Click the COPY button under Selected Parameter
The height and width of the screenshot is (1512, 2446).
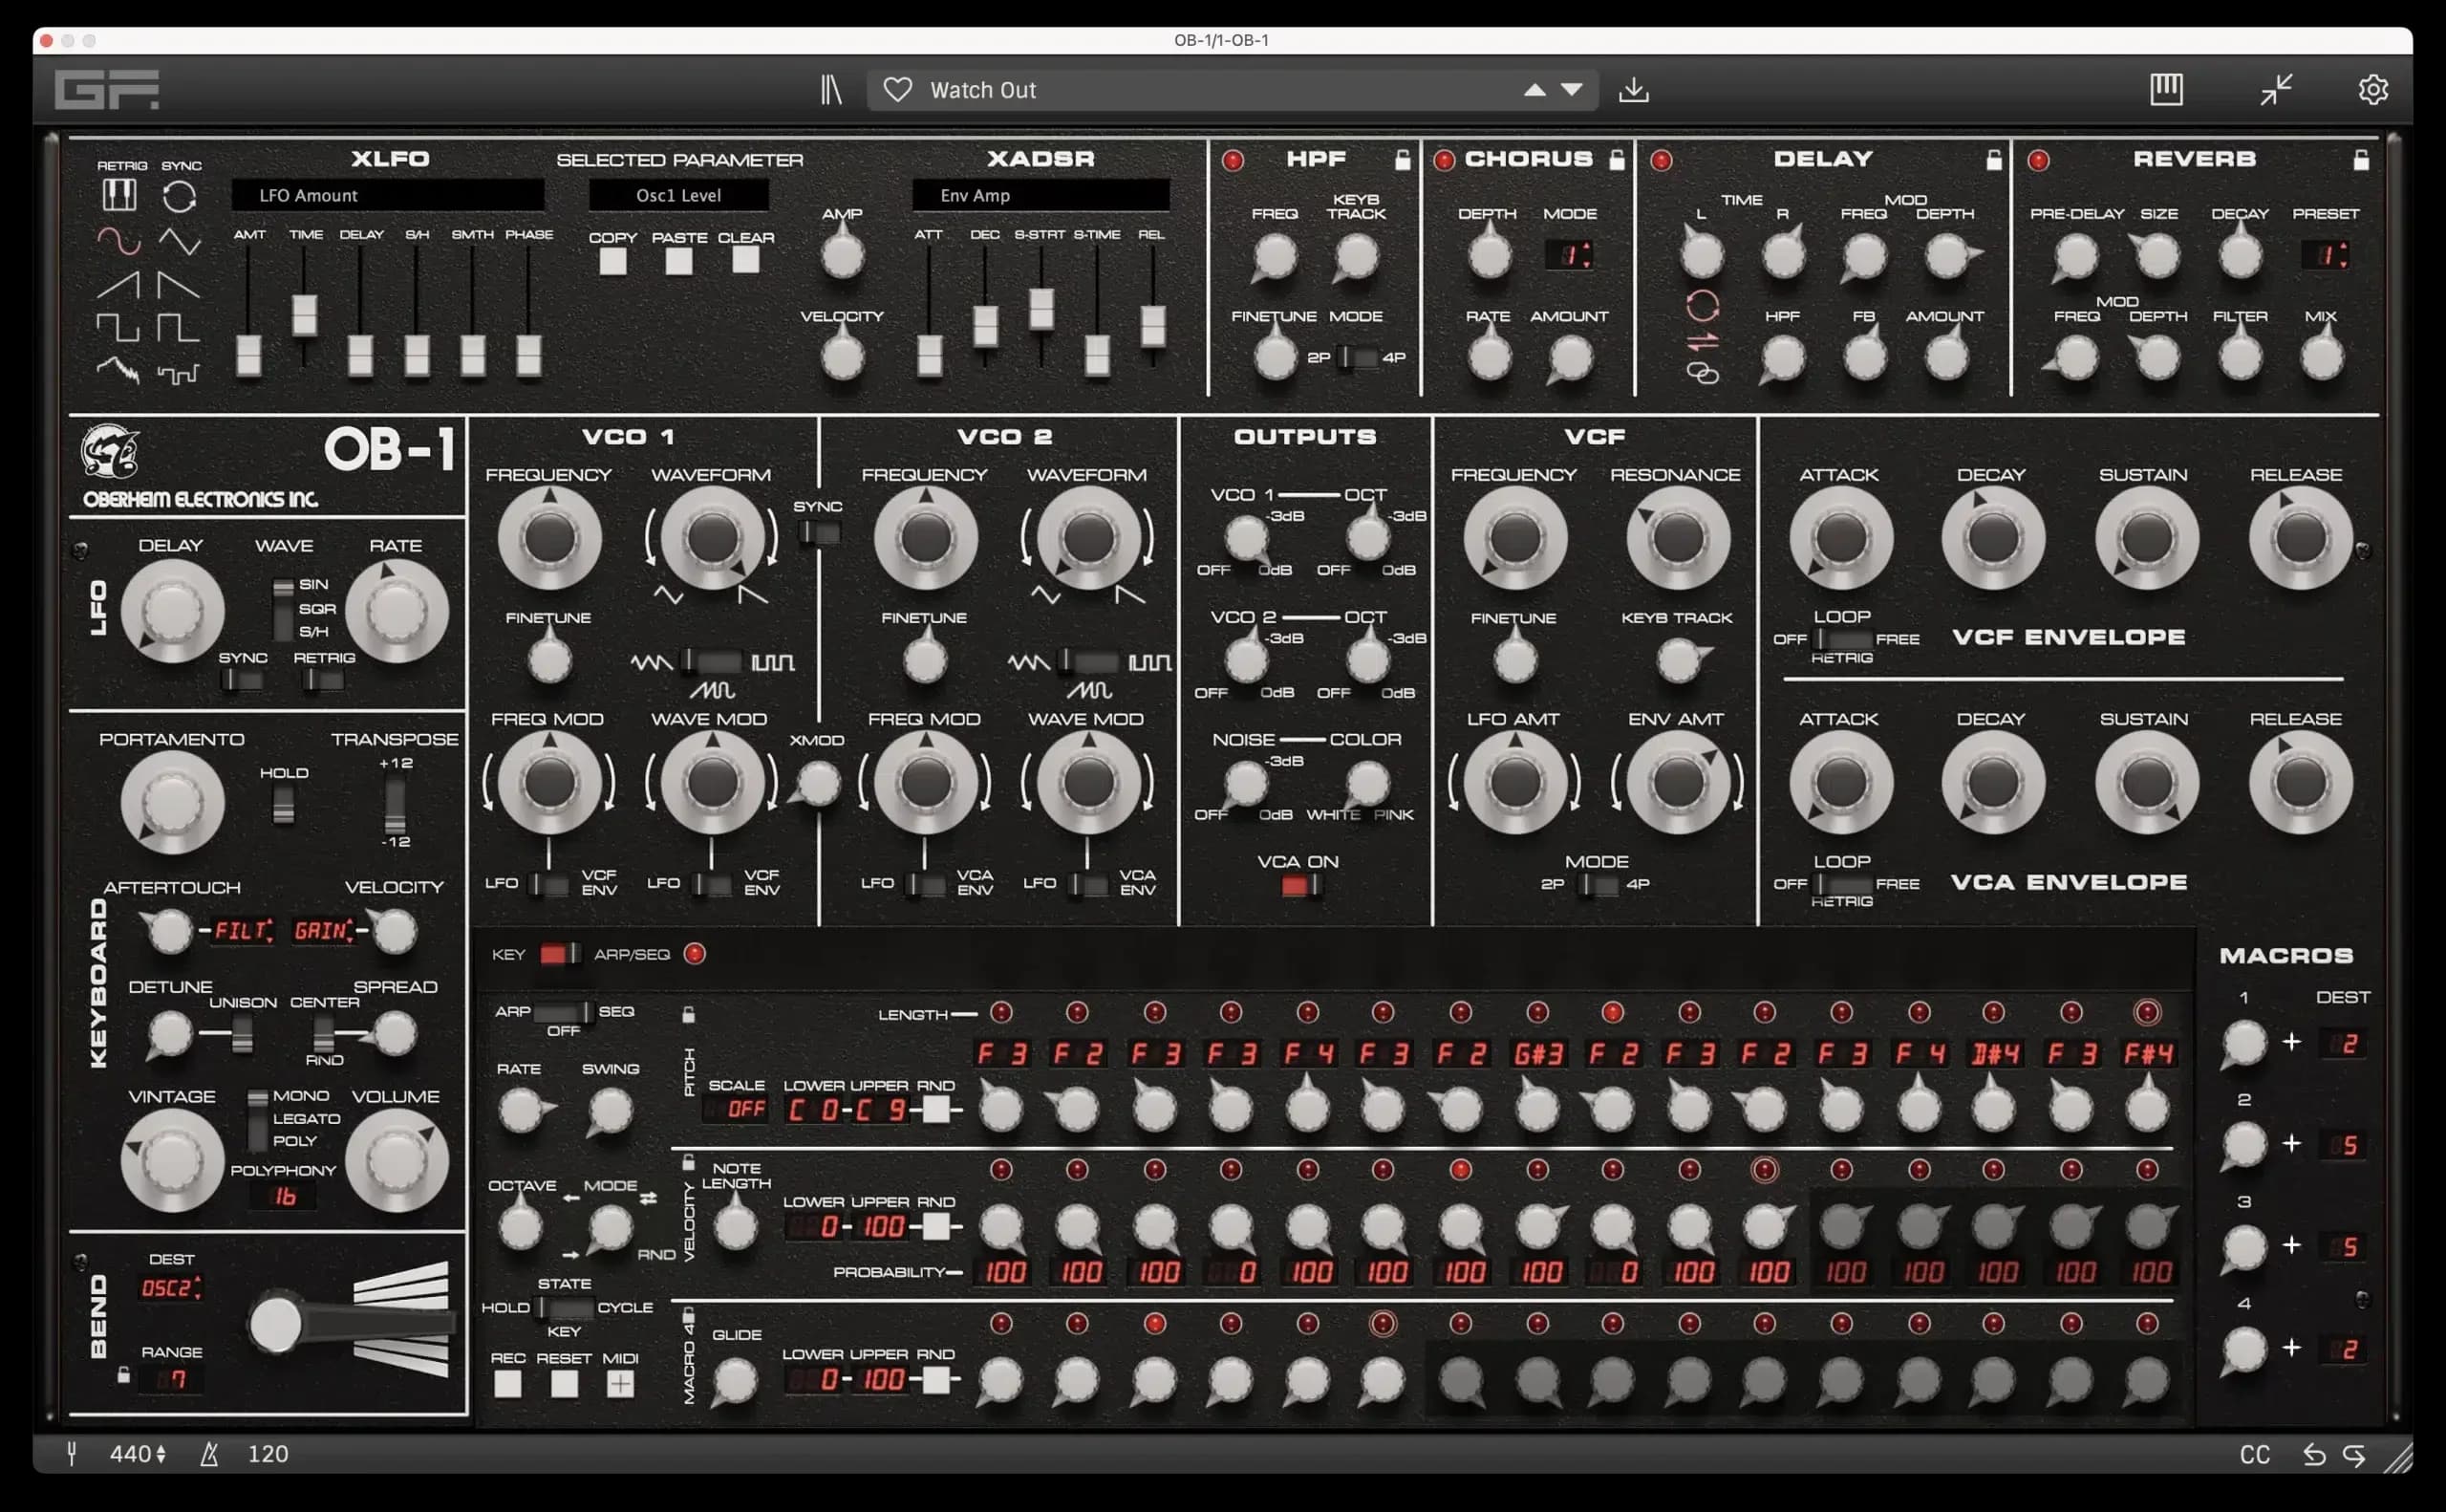(x=612, y=261)
